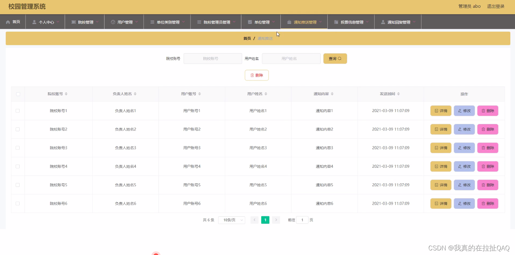Click 删除 for row 院校账号2
The height and width of the screenshot is (255, 515).
point(488,129)
